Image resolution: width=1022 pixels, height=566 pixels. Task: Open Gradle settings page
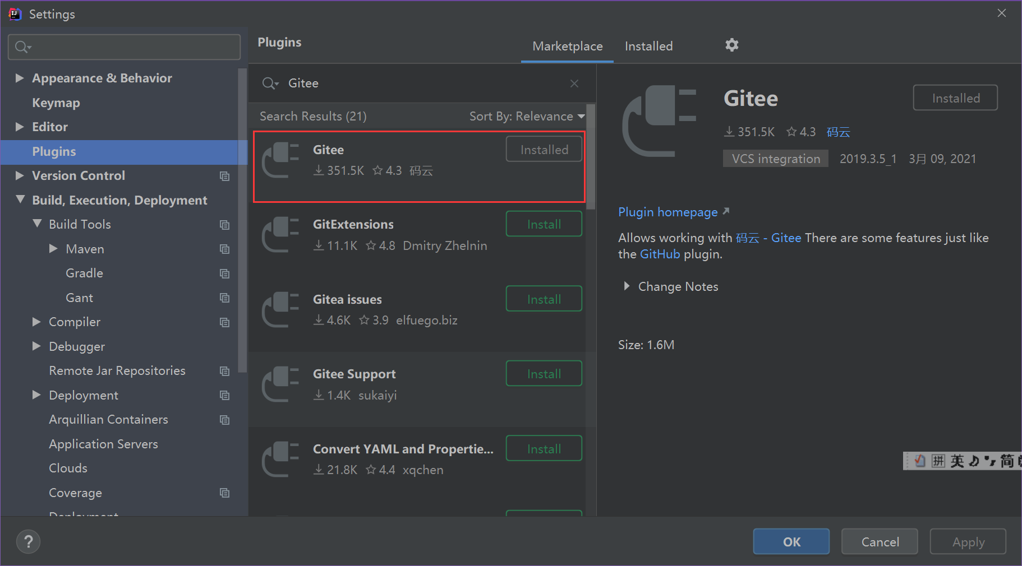(84, 273)
